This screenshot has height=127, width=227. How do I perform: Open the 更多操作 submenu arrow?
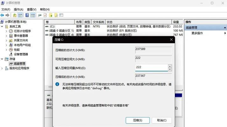[225, 33]
